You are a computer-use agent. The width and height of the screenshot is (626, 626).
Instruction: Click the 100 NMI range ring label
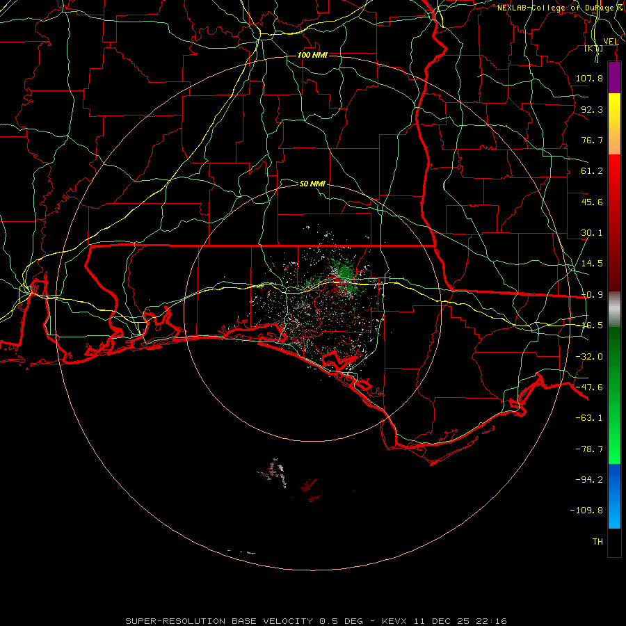coord(312,55)
